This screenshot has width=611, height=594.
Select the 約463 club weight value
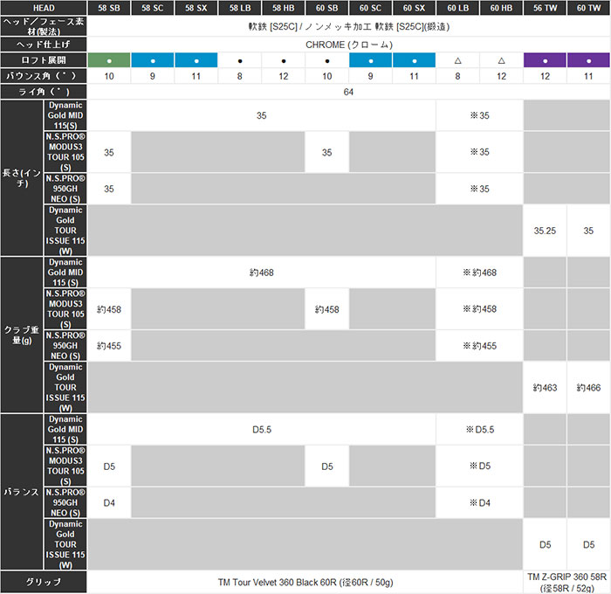pyautogui.click(x=546, y=385)
